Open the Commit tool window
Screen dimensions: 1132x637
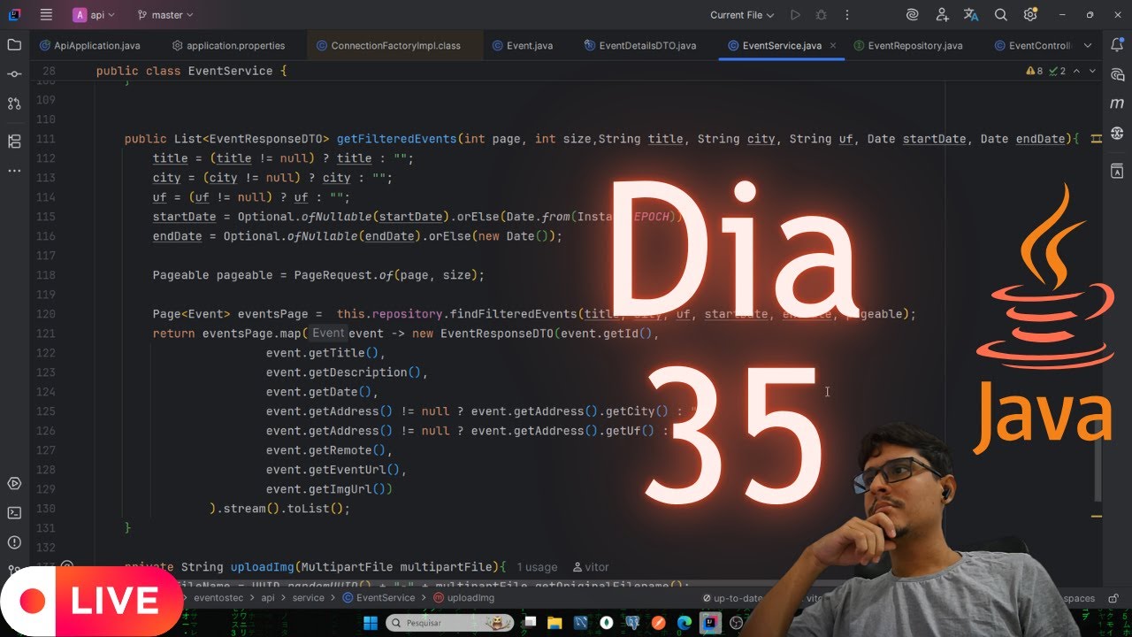(x=14, y=74)
